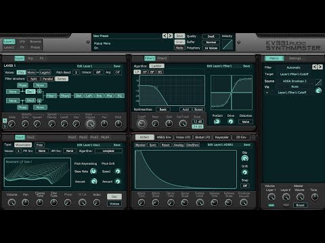Open the Voice LFO tab
The image size is (325, 243).
point(183,137)
